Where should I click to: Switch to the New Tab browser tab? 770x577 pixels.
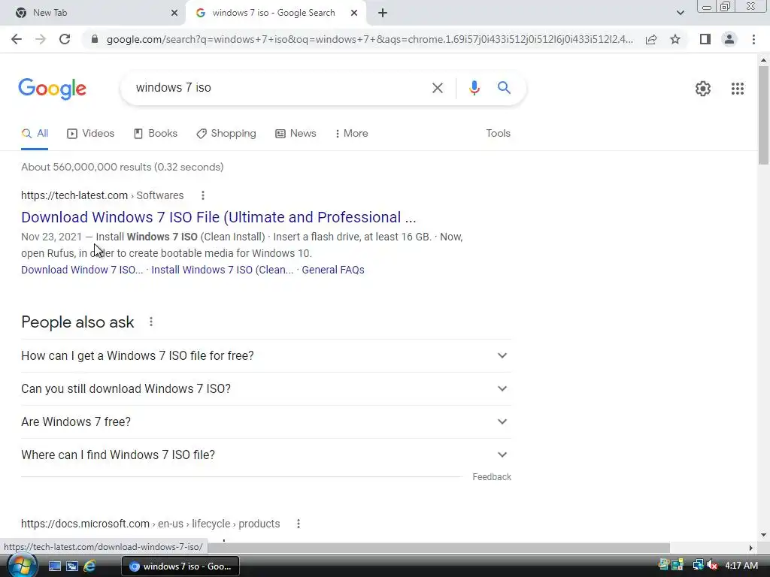[x=92, y=13]
